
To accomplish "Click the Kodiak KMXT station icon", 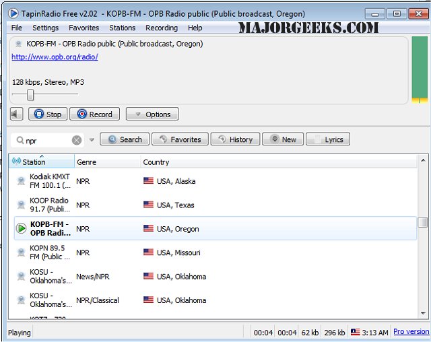I will point(22,181).
